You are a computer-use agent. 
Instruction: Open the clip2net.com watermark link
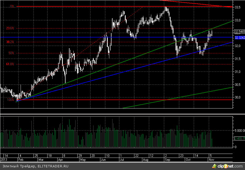click(230, 166)
